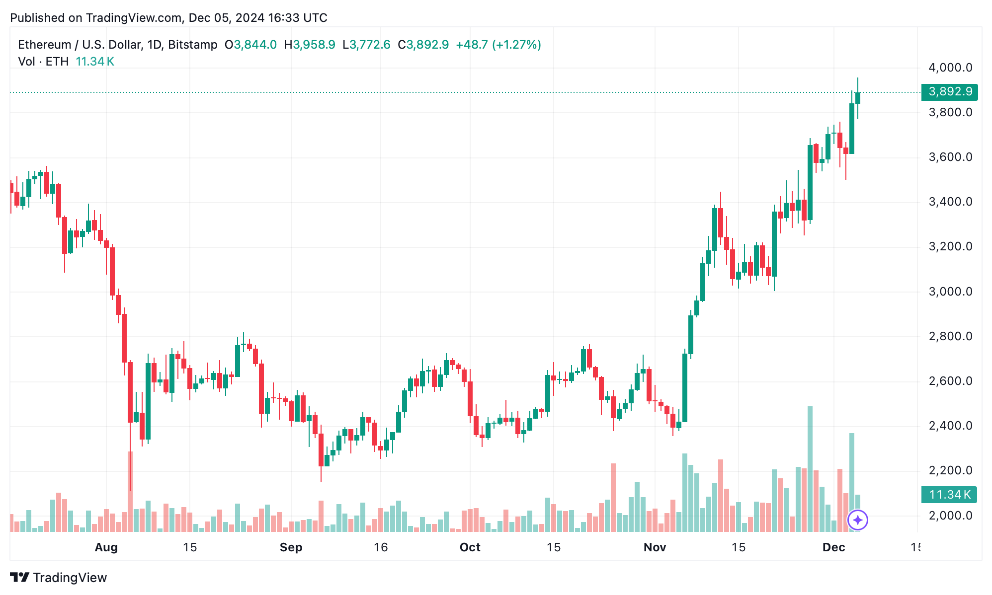The width and height of the screenshot is (992, 595).
Task: Click the Dec label on time axis
Action: coord(833,547)
